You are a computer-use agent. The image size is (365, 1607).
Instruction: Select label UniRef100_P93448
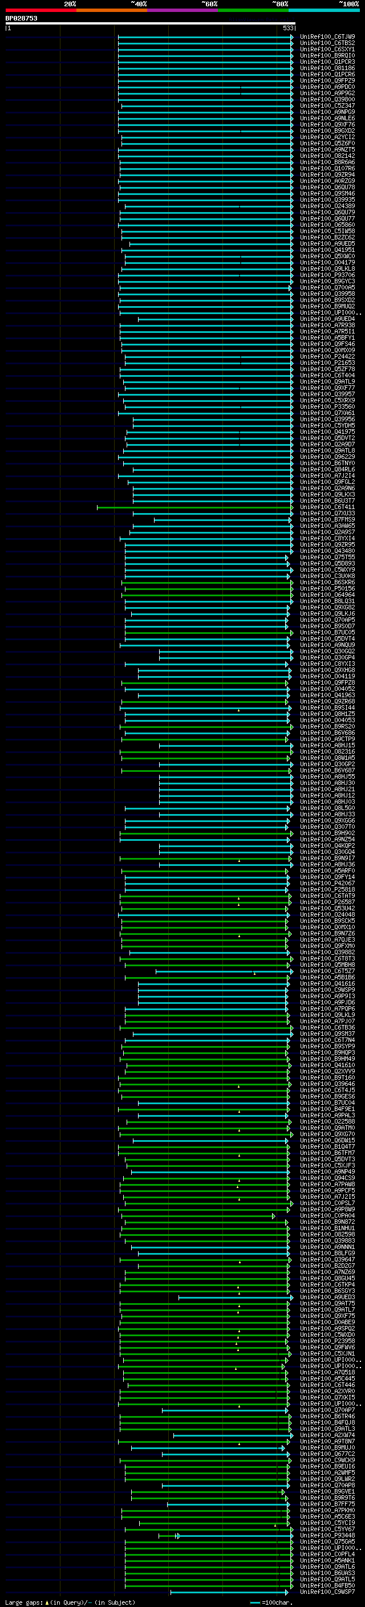tap(327, 1535)
